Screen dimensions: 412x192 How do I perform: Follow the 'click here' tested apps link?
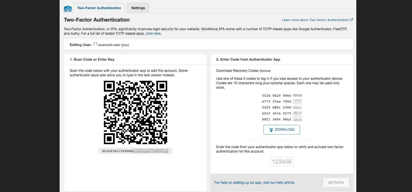(x=153, y=34)
